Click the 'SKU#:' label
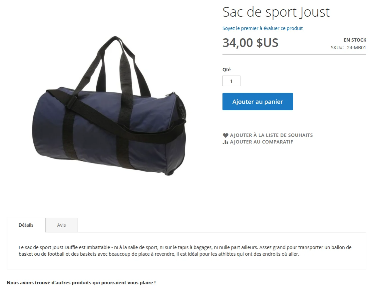373x293 pixels. pyautogui.click(x=337, y=48)
